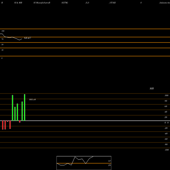Select the first red MR histogram bar
170x170 pixels.
coord(3,125)
